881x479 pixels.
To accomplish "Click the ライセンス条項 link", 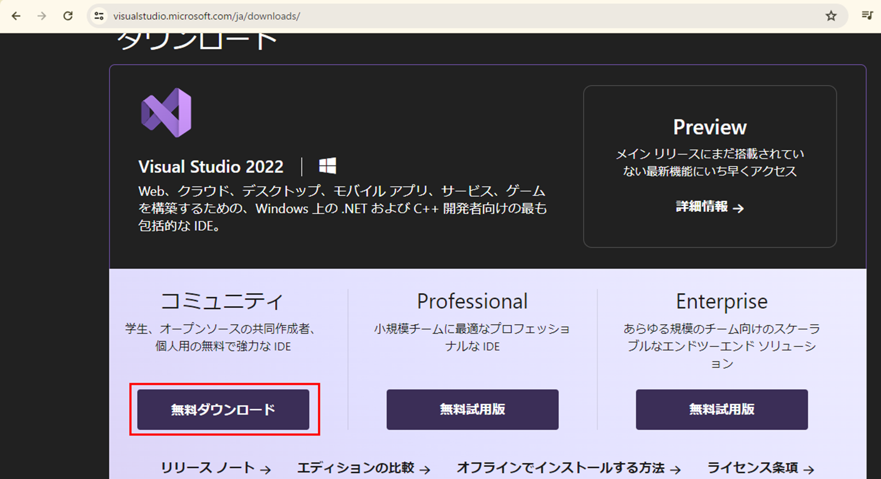I will (x=754, y=468).
